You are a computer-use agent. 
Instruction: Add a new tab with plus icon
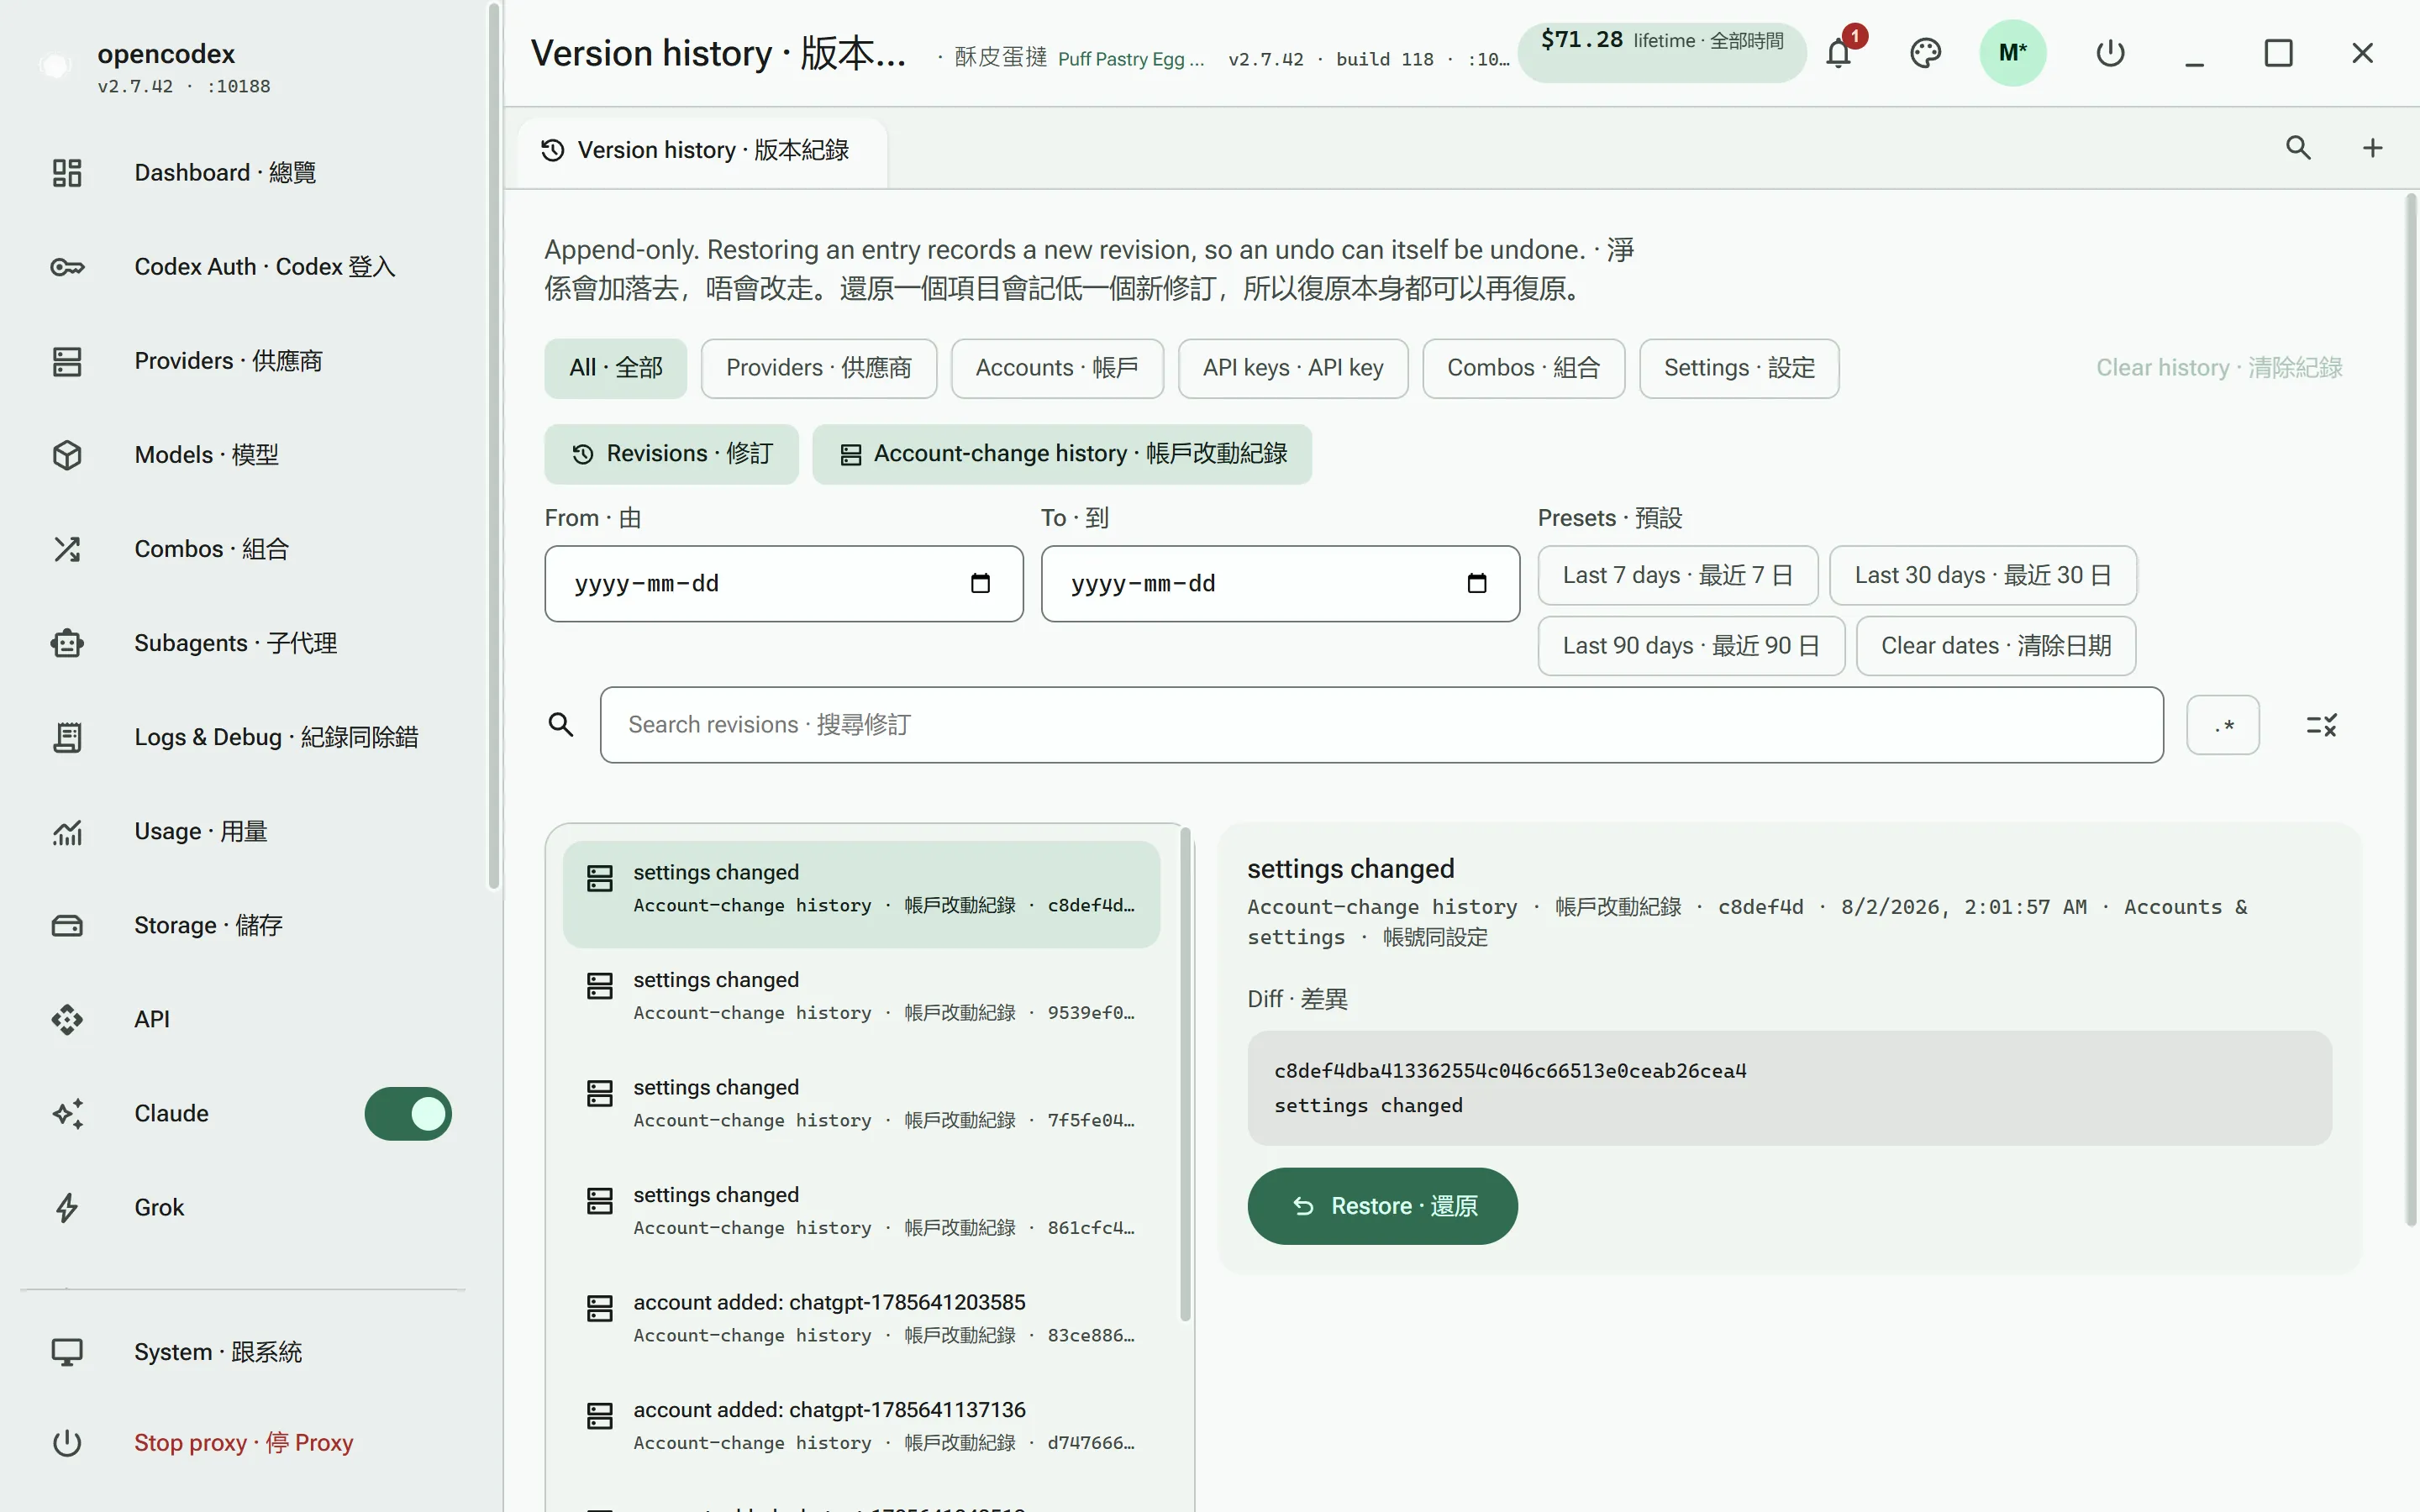(2372, 148)
